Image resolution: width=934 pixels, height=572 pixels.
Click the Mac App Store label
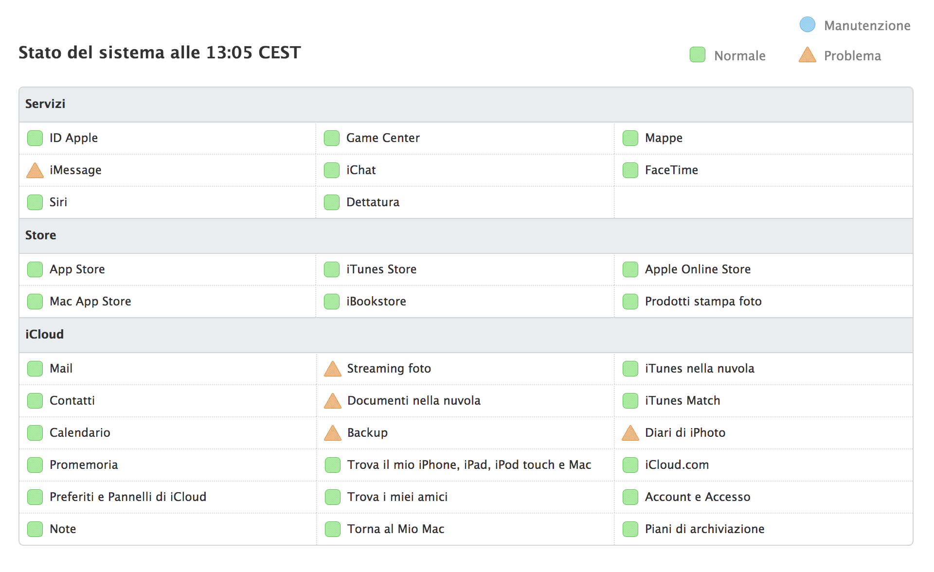point(90,302)
